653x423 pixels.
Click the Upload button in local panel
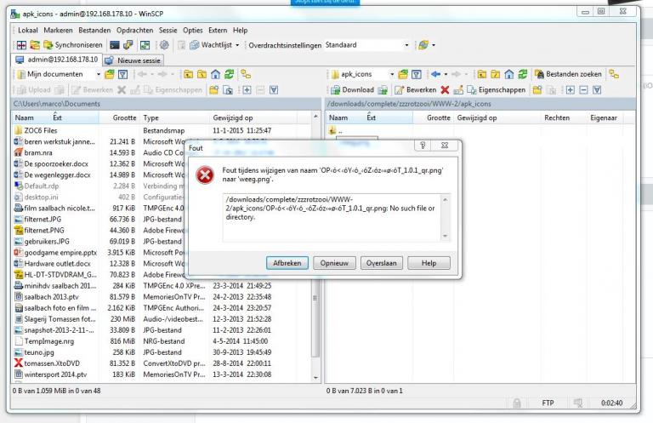click(x=34, y=89)
